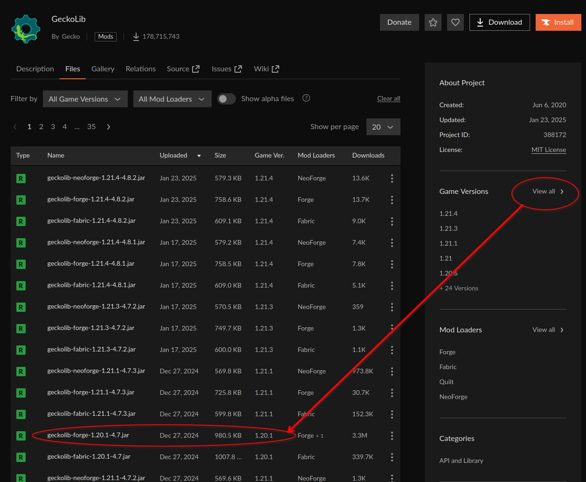Open the three-dot menu for geckolib-neoforge-1.21.3-4.7.2.jar
This screenshot has height=482, width=586.
[x=392, y=307]
